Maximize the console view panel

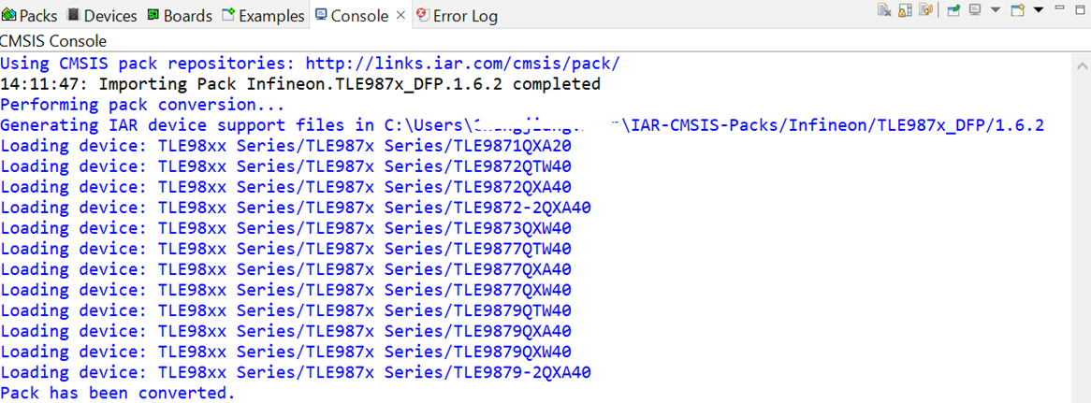point(1080,10)
